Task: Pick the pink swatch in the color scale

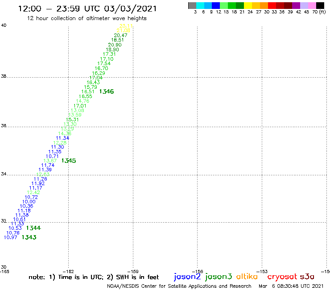Action: pos(312,5)
